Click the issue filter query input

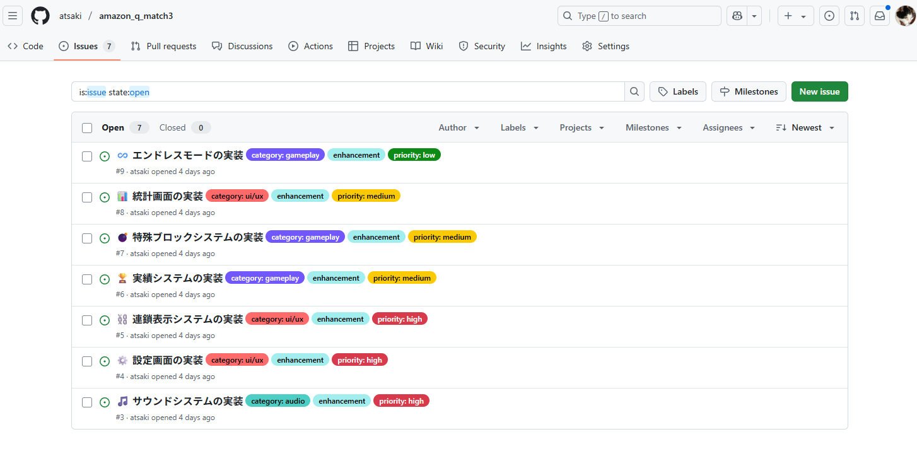click(x=348, y=91)
